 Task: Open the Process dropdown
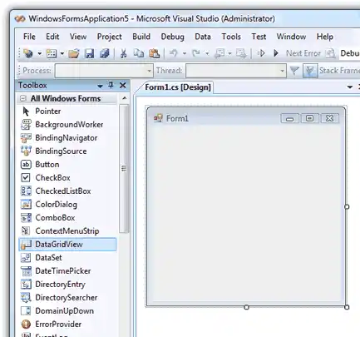tap(149, 71)
